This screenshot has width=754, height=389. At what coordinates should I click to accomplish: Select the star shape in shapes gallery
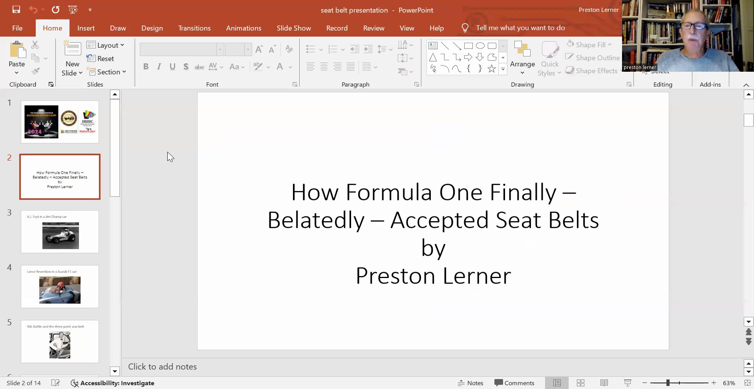(491, 69)
